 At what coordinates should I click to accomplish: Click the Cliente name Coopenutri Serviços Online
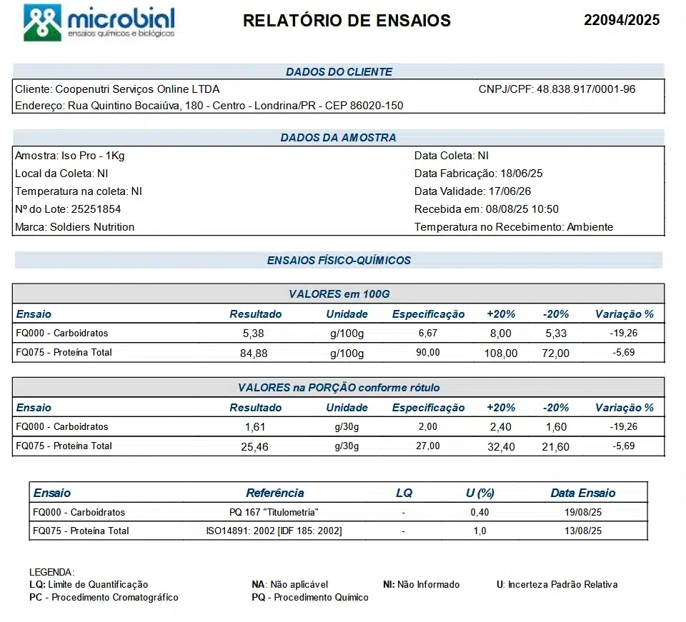(117, 89)
